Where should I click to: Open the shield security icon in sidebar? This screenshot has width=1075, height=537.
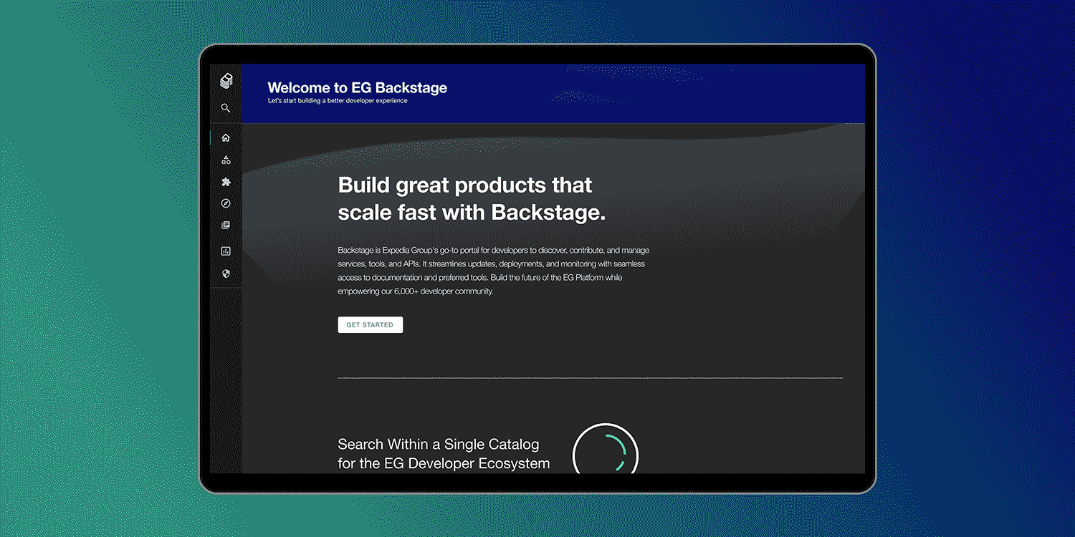coord(226,274)
